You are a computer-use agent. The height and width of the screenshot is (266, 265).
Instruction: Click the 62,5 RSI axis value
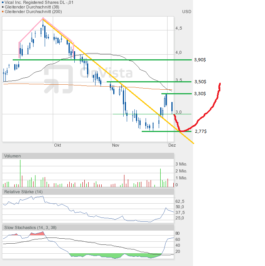[180, 201]
